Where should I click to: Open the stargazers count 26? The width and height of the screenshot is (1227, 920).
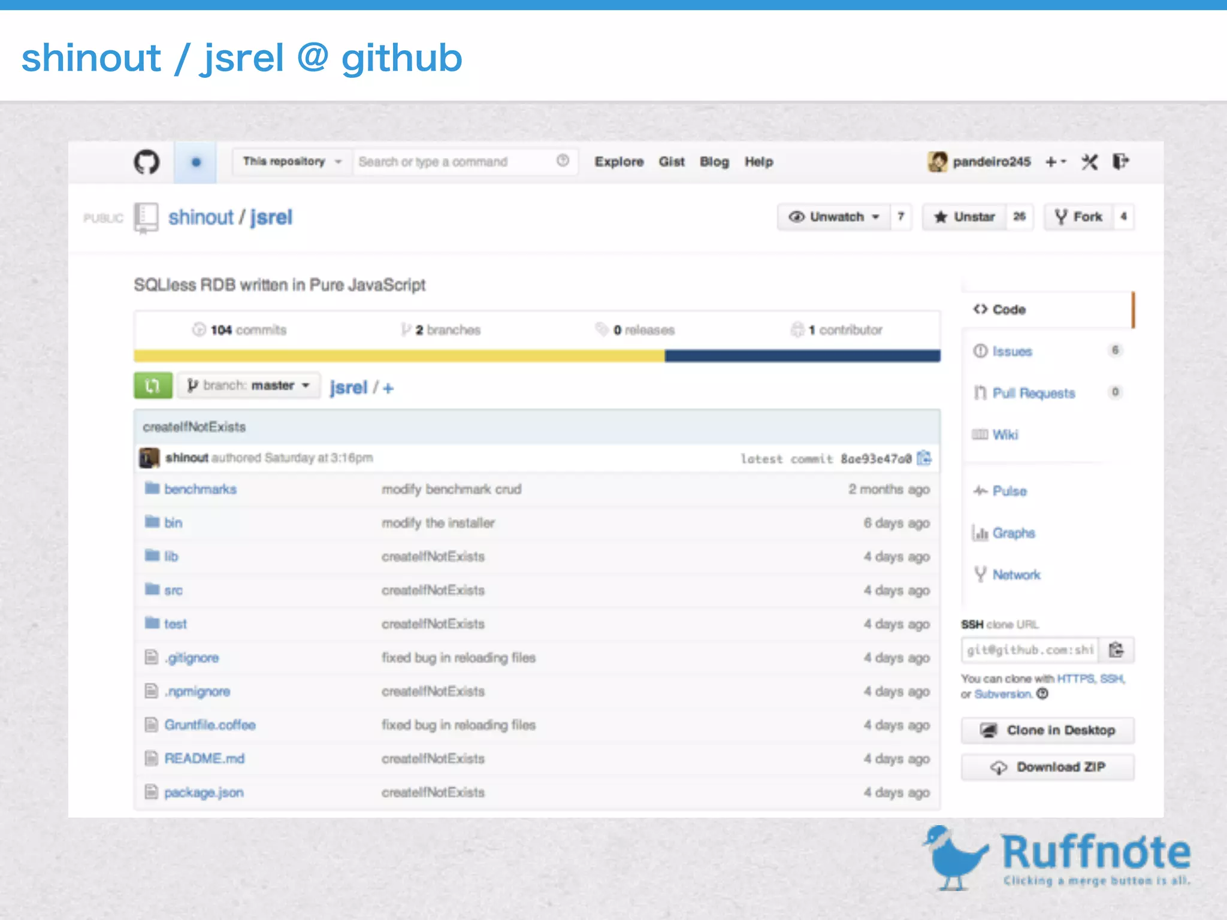[x=1019, y=217]
